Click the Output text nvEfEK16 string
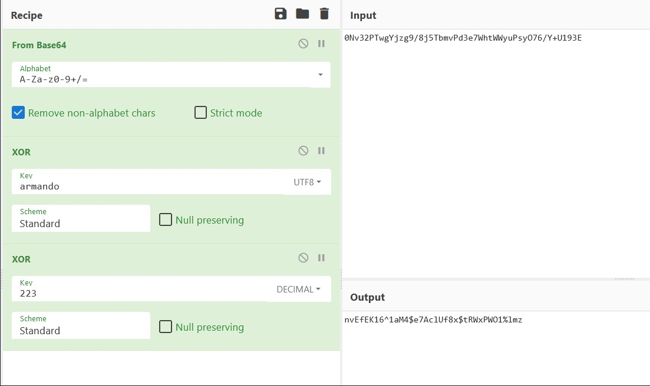The width and height of the screenshot is (650, 386). tap(433, 320)
